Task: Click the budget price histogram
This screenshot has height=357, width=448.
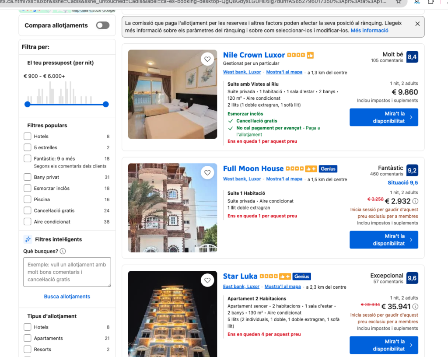Action: [60, 92]
